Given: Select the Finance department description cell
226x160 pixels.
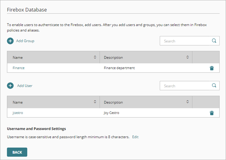Looking at the screenshot, I should (119, 68).
